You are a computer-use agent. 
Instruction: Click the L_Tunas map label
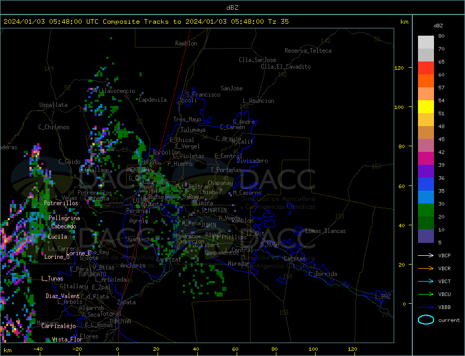[x=53, y=278]
